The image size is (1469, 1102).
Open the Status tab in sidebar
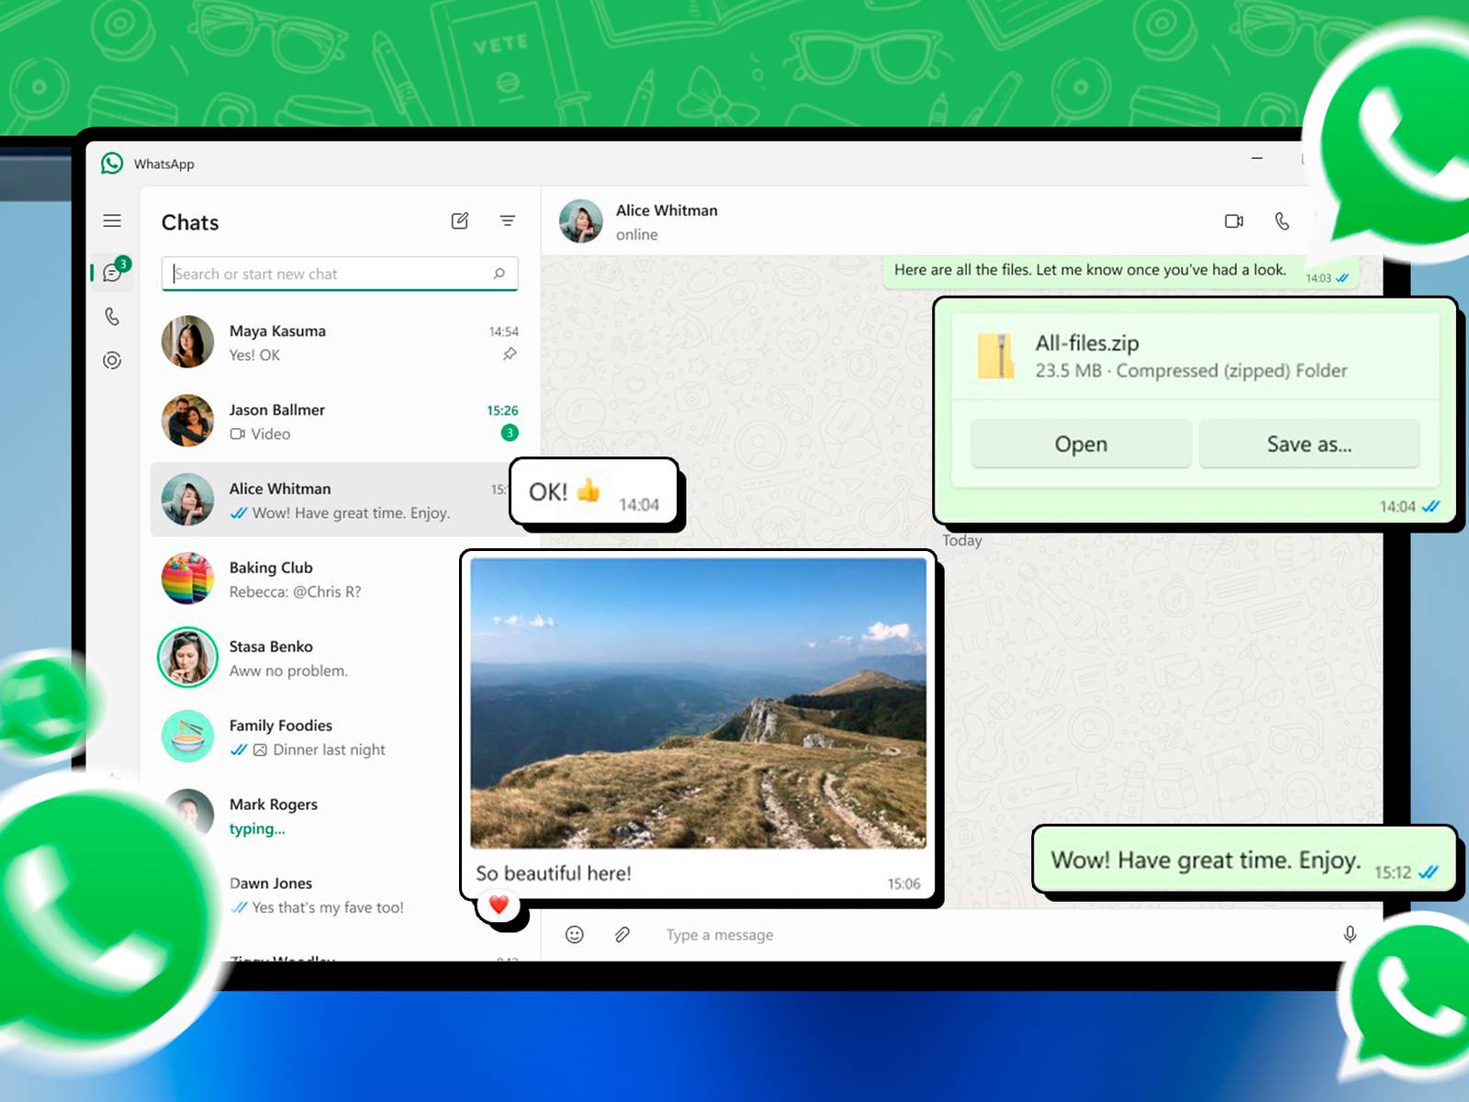[x=112, y=360]
